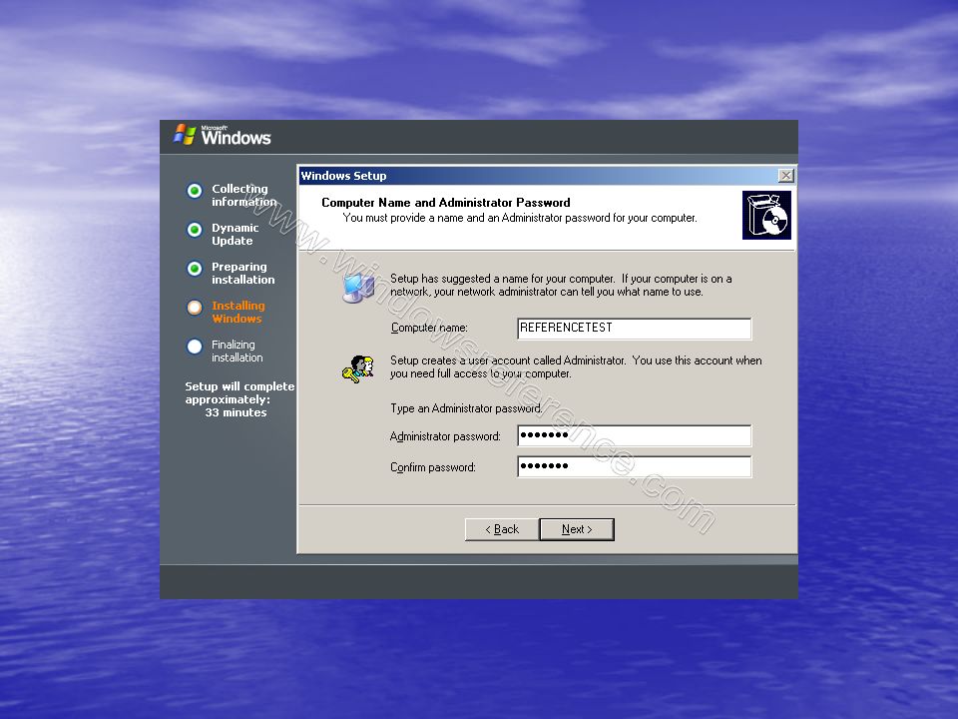Select Preparing installation step indicator
The width and height of the screenshot is (958, 719).
[195, 269]
